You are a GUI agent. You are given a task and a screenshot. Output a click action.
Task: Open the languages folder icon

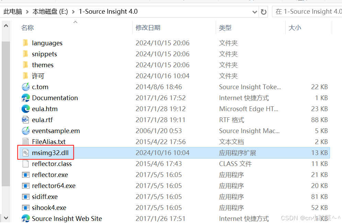point(25,43)
